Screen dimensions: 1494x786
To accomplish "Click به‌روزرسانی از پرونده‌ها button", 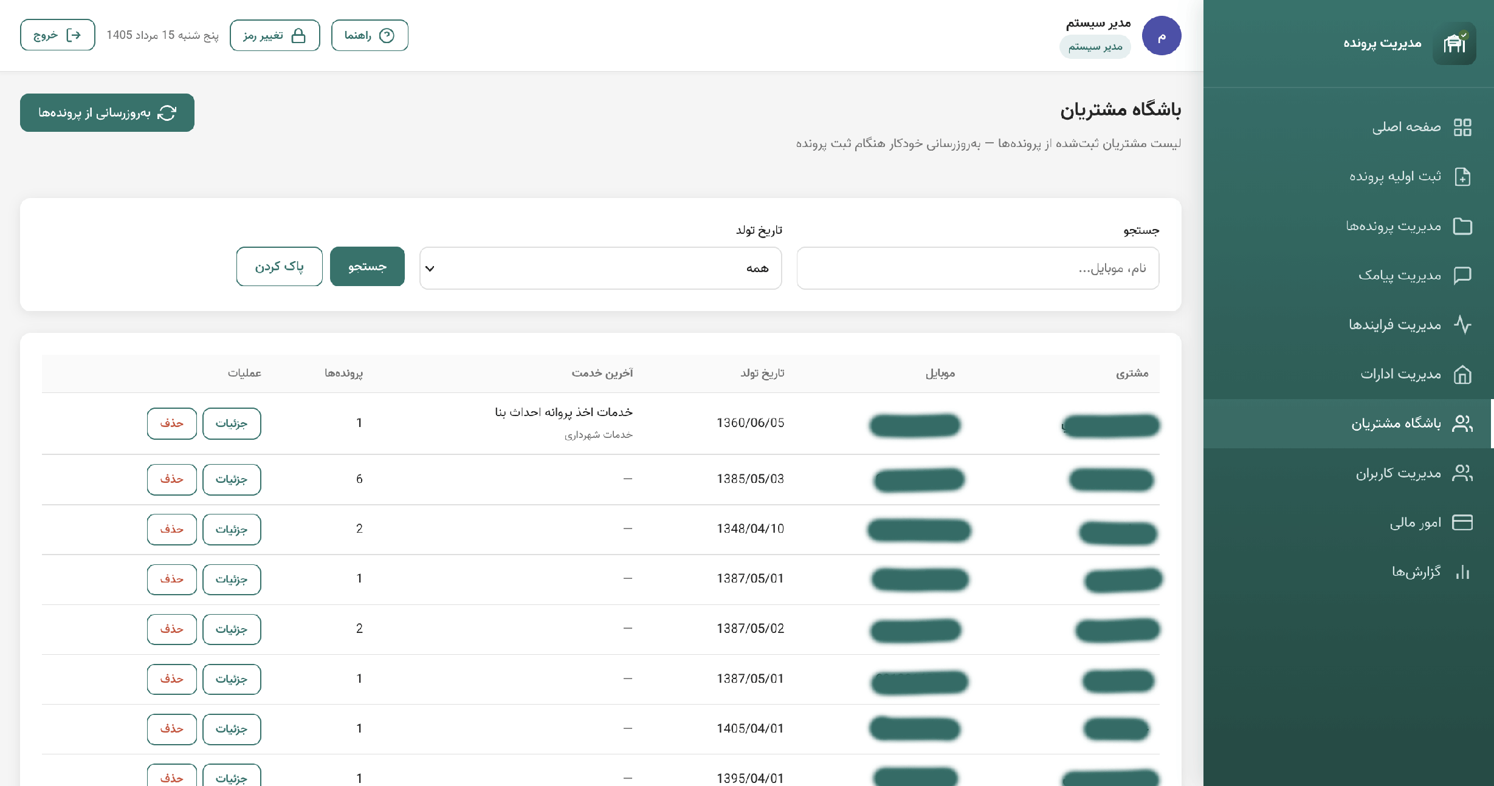I will click(107, 112).
